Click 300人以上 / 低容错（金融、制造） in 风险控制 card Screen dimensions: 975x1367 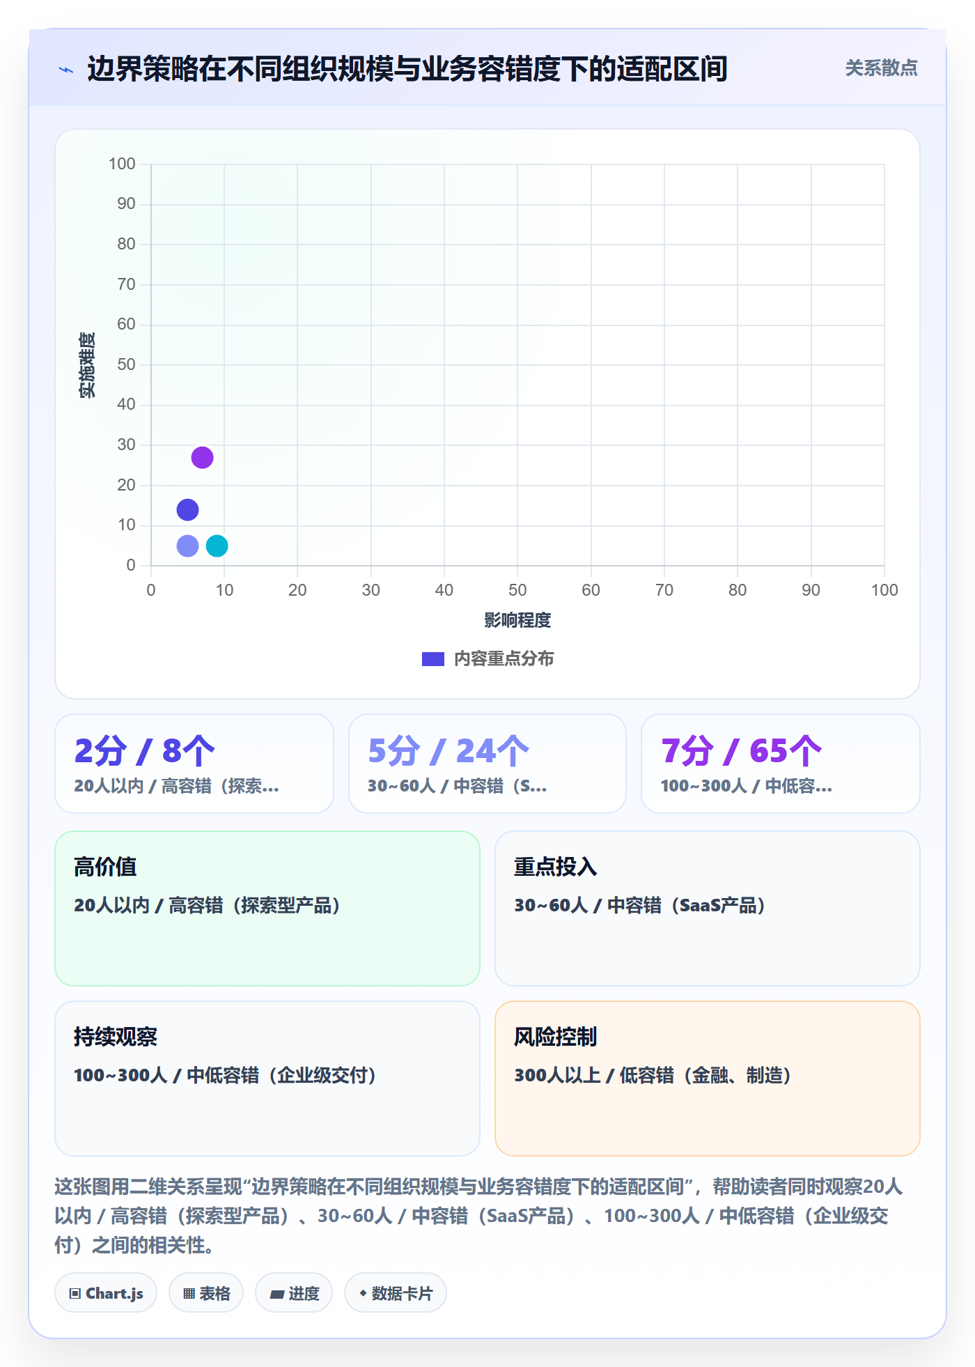(653, 1076)
